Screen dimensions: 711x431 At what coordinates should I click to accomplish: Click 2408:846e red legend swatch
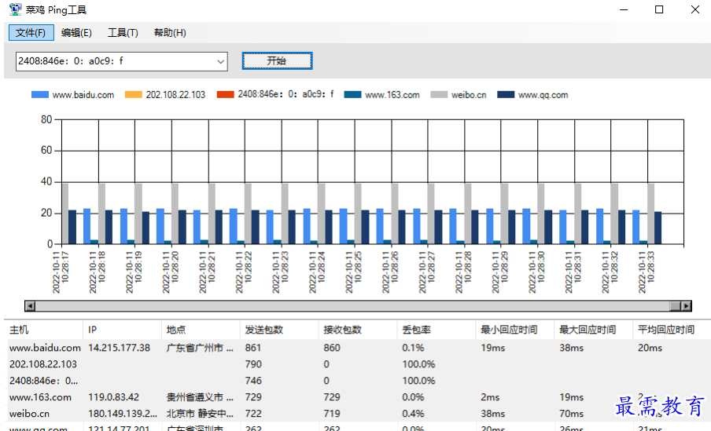(x=226, y=95)
